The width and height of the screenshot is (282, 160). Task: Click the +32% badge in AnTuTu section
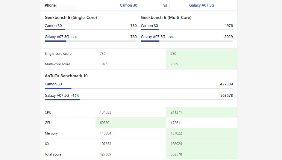75,96
